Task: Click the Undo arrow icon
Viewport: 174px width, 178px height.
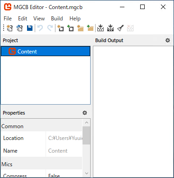Action: [40, 28]
